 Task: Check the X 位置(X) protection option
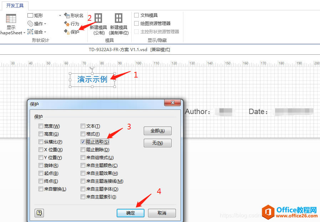[41, 150]
